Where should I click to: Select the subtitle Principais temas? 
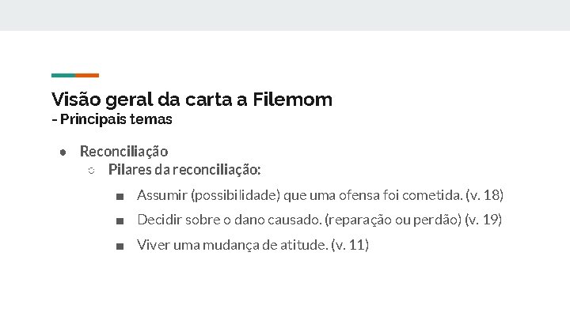pyautogui.click(x=116, y=119)
